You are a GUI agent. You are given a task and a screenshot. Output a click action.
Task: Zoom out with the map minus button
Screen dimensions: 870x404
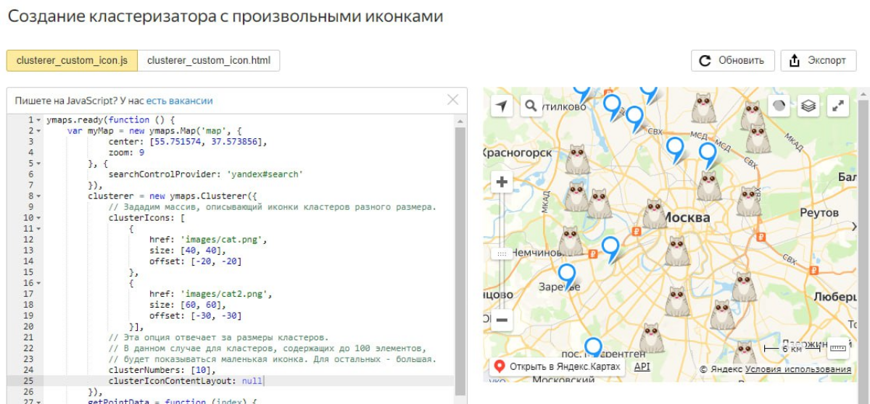click(x=502, y=319)
